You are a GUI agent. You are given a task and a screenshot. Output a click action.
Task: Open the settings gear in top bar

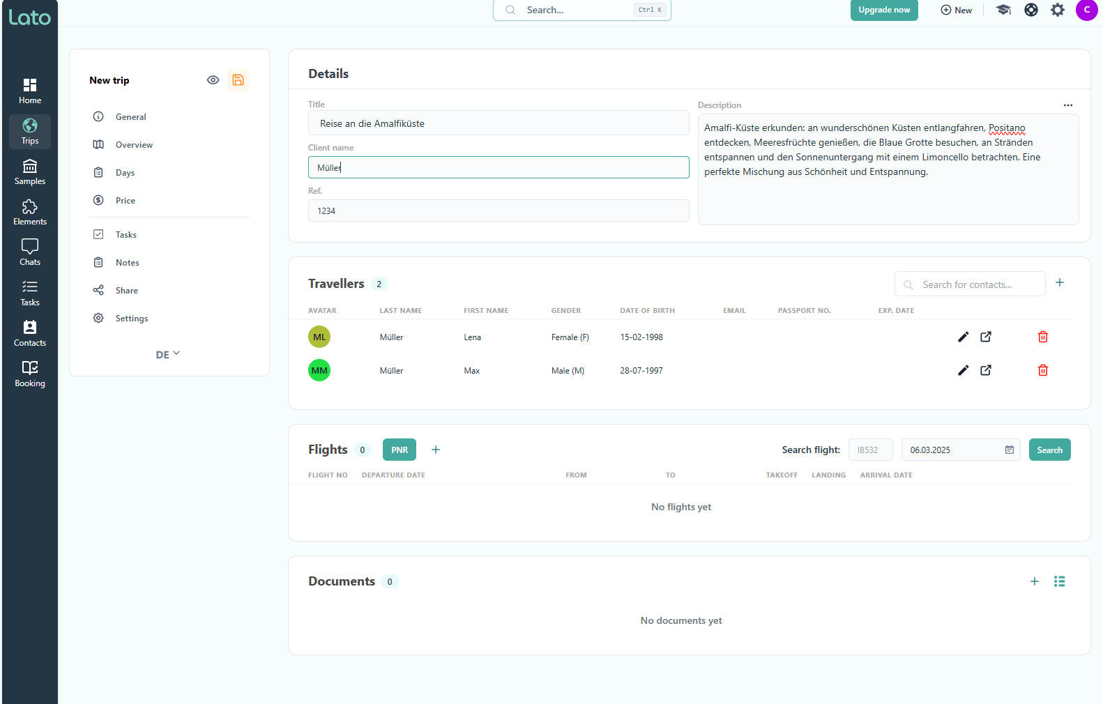click(x=1058, y=10)
